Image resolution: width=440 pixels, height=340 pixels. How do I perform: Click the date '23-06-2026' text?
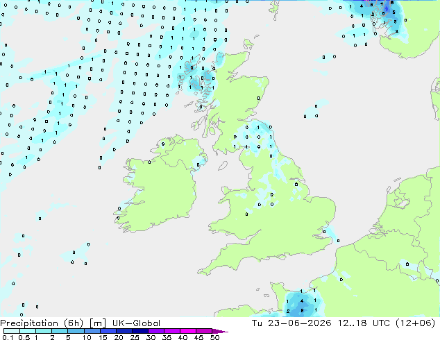pos(299,323)
